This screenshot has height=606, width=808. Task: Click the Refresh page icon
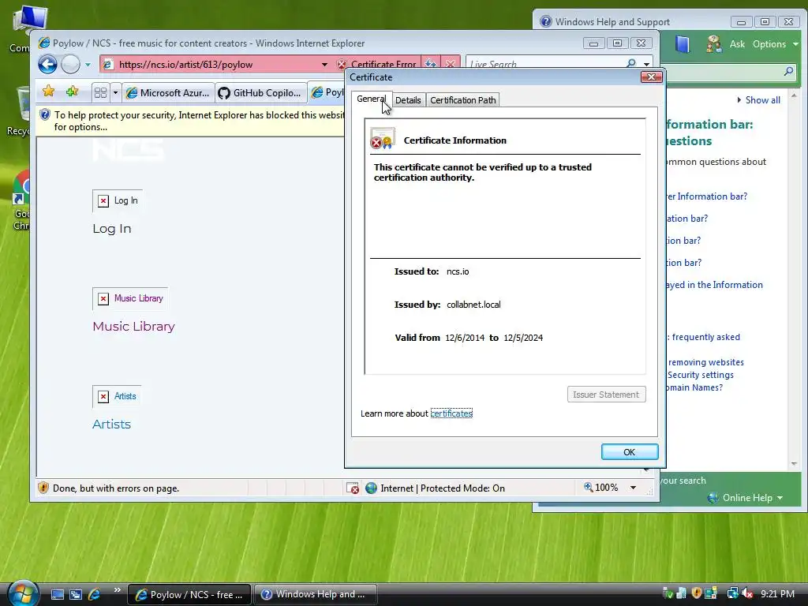(x=432, y=65)
